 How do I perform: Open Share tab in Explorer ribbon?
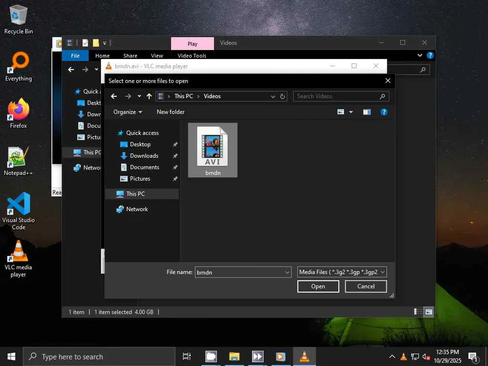tap(130, 56)
